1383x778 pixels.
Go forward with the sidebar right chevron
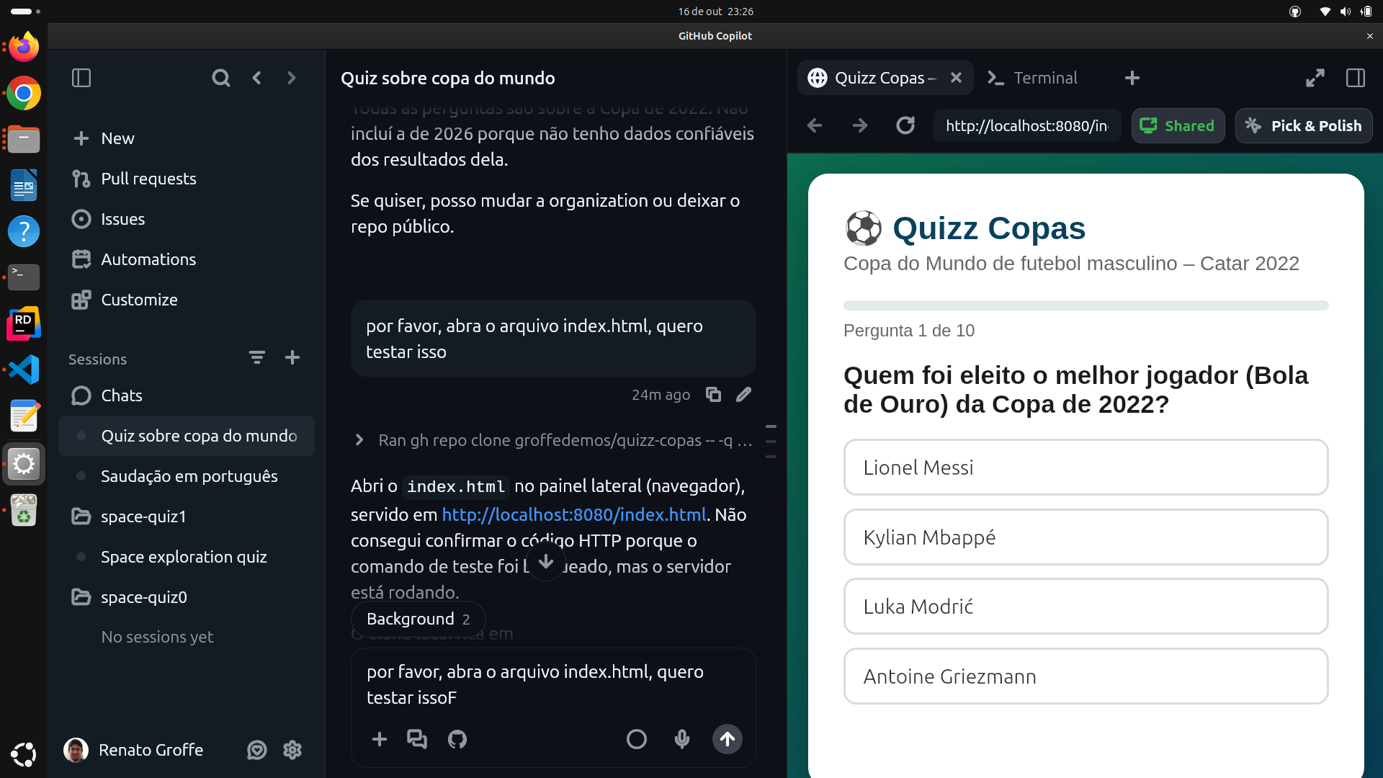[292, 78]
